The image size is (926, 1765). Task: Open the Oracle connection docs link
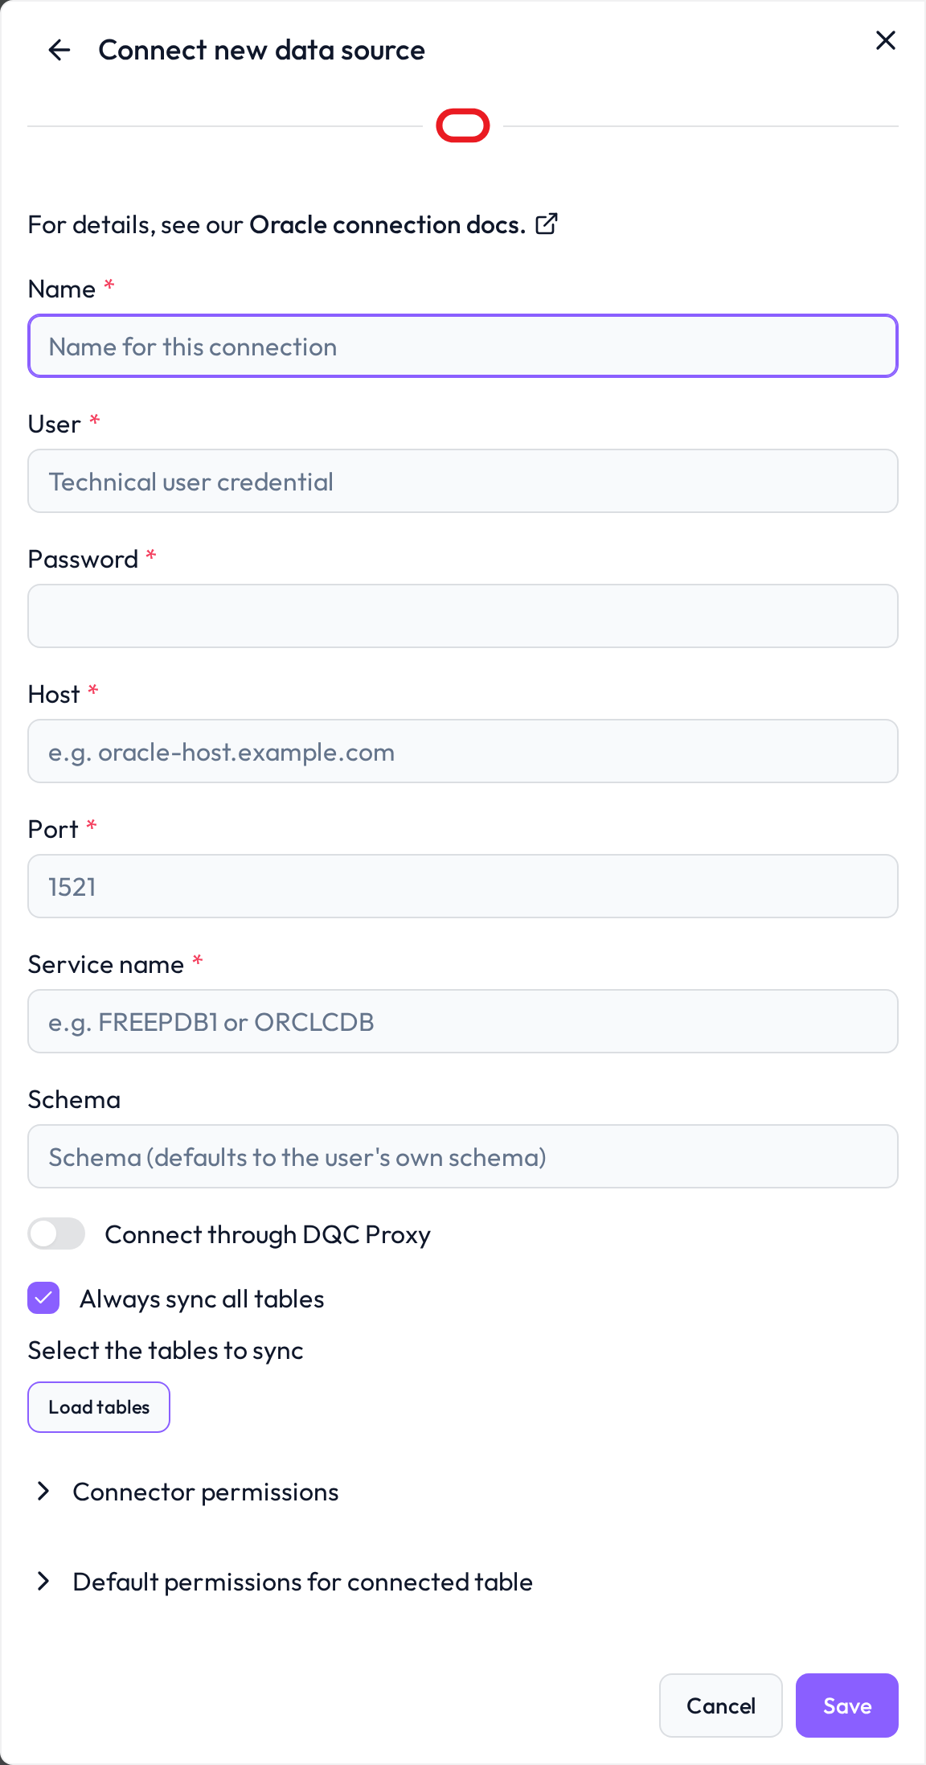[387, 224]
